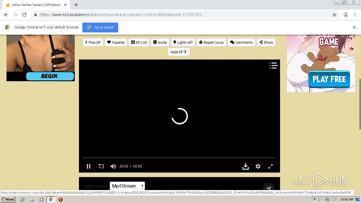Toggle Lights off mode

point(183,42)
